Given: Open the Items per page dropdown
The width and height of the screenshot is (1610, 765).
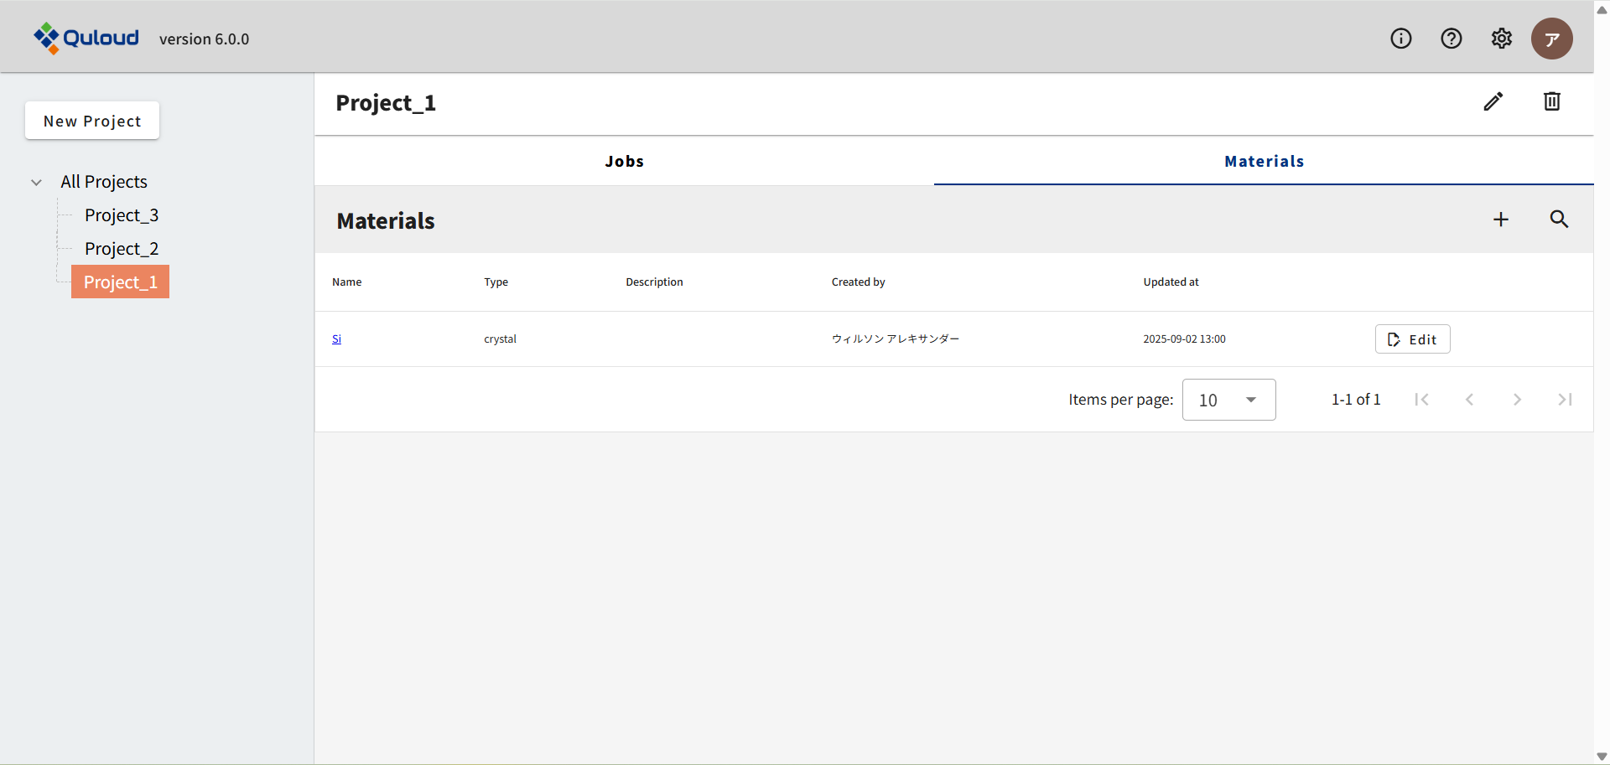Looking at the screenshot, I should pyautogui.click(x=1228, y=400).
